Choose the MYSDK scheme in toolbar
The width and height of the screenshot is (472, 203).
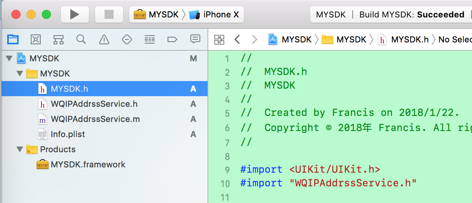click(x=156, y=14)
